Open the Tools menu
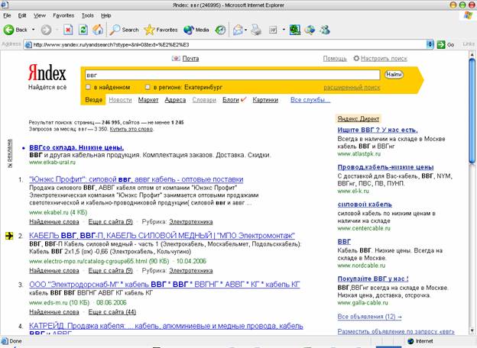This screenshot has height=348, width=477. pos(87,15)
